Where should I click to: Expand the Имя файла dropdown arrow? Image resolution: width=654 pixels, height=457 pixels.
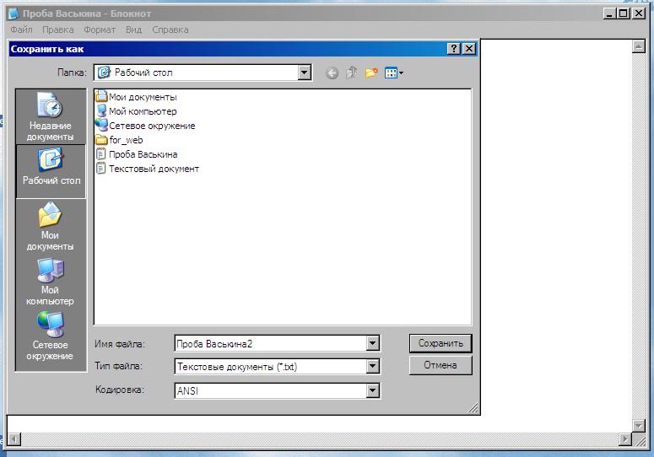pos(372,343)
